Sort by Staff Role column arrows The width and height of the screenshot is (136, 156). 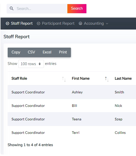(x=64, y=79)
